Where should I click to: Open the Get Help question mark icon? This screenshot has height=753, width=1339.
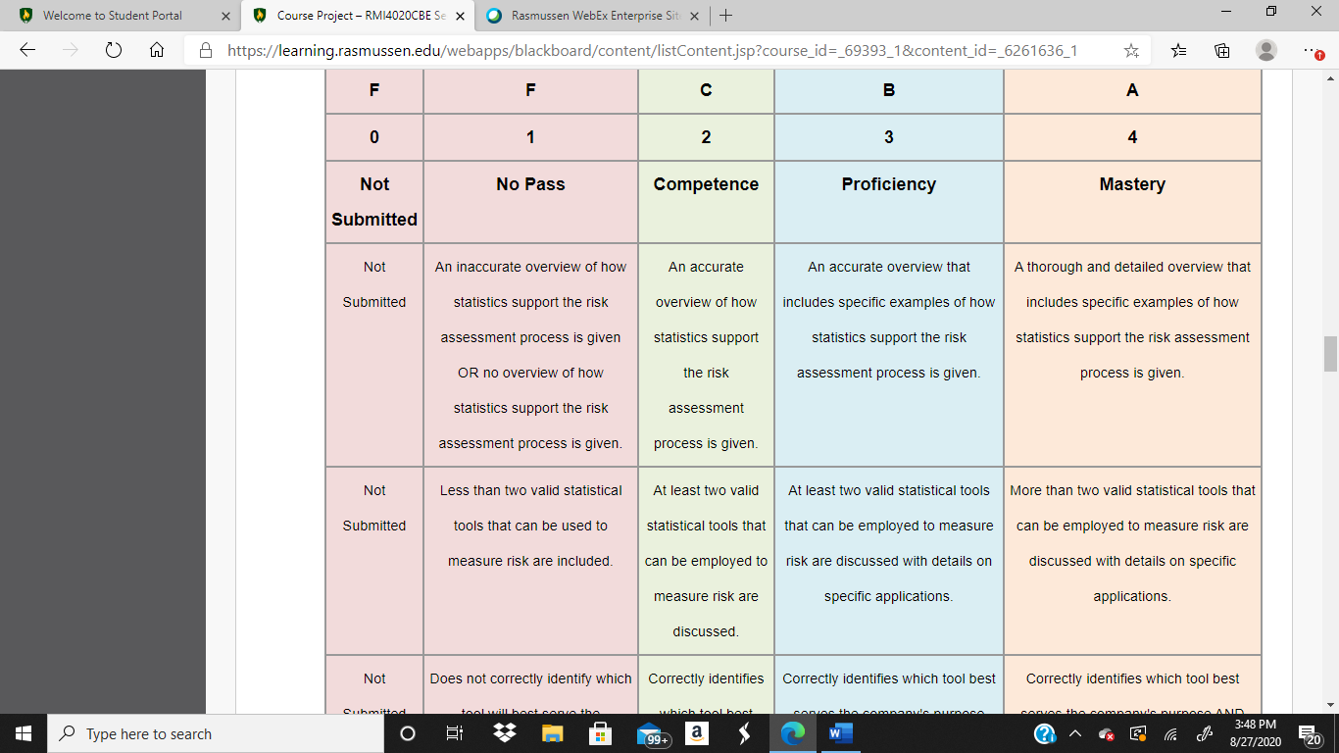pos(1045,733)
